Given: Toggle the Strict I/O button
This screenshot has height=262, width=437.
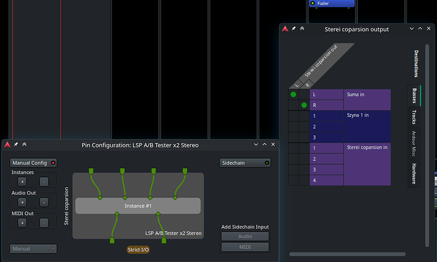Looking at the screenshot, I should point(138,250).
